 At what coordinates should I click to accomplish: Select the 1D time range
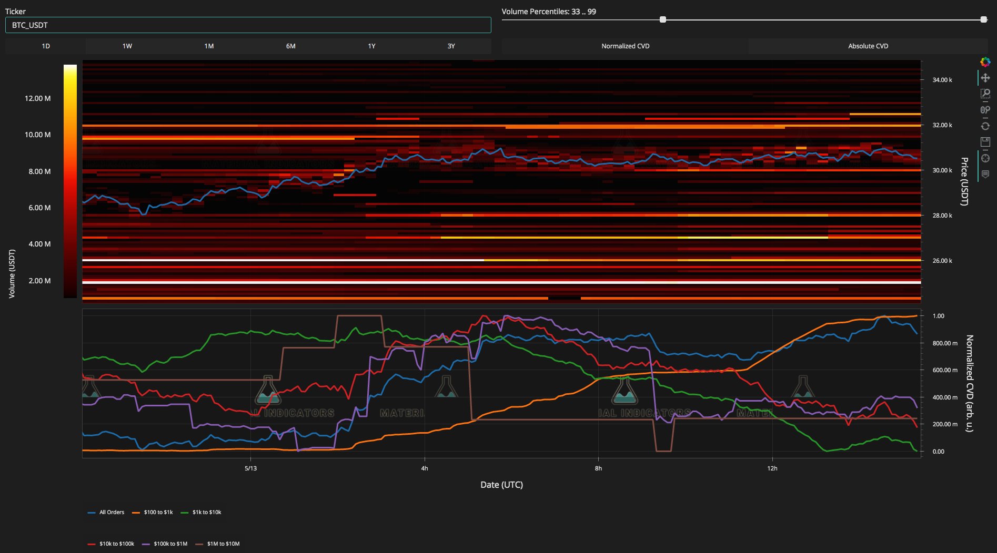(x=46, y=46)
